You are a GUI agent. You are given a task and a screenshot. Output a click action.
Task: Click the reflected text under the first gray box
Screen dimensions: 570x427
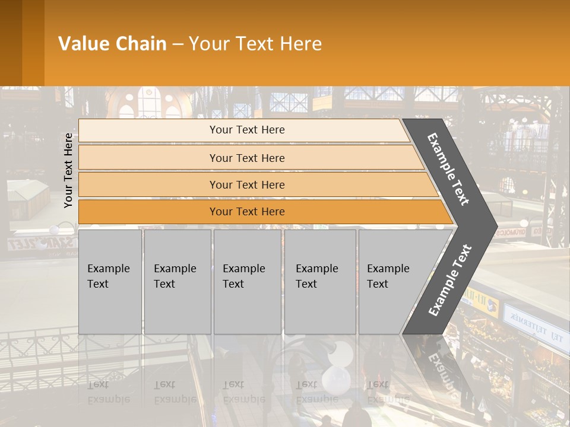click(x=108, y=391)
